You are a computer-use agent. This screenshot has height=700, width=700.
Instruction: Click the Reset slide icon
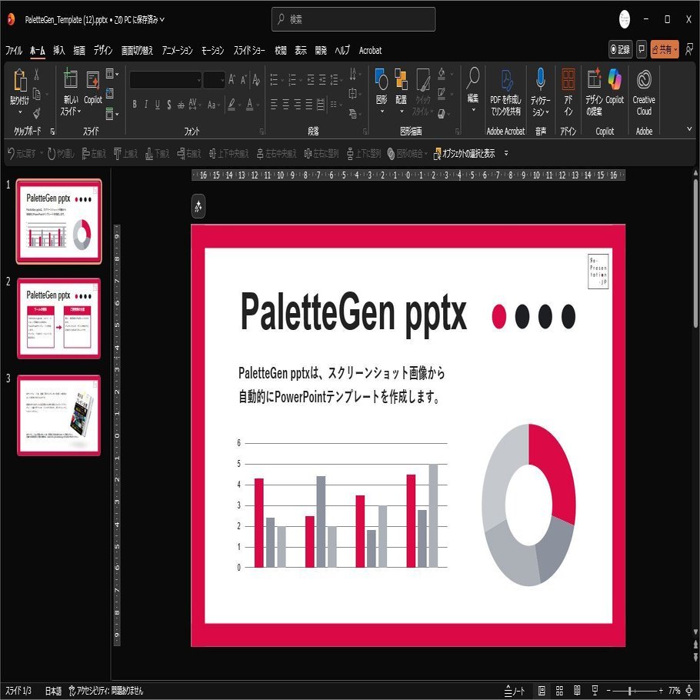tap(110, 93)
